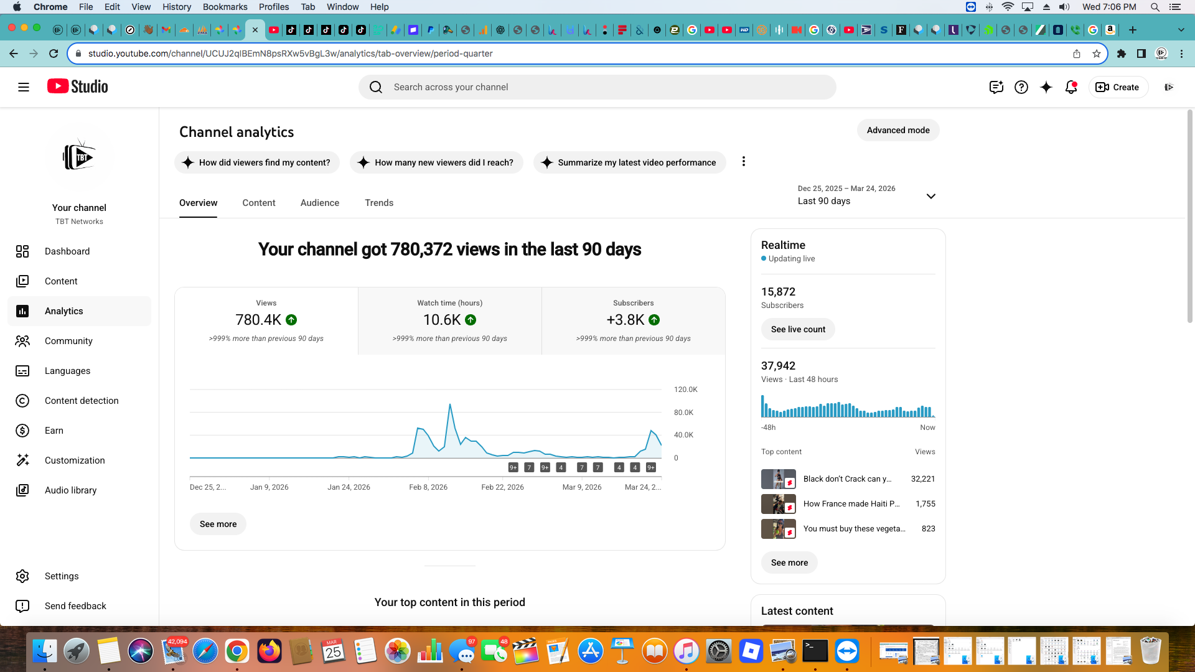The width and height of the screenshot is (1195, 672).
Task: Switch to the Audience tab
Action: pos(319,203)
